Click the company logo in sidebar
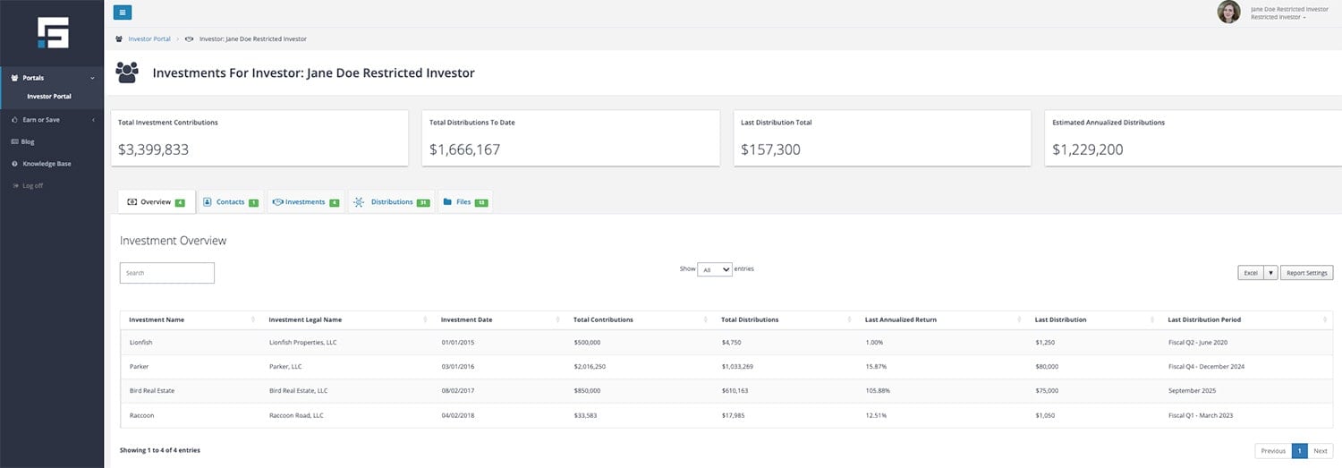 click(x=53, y=32)
